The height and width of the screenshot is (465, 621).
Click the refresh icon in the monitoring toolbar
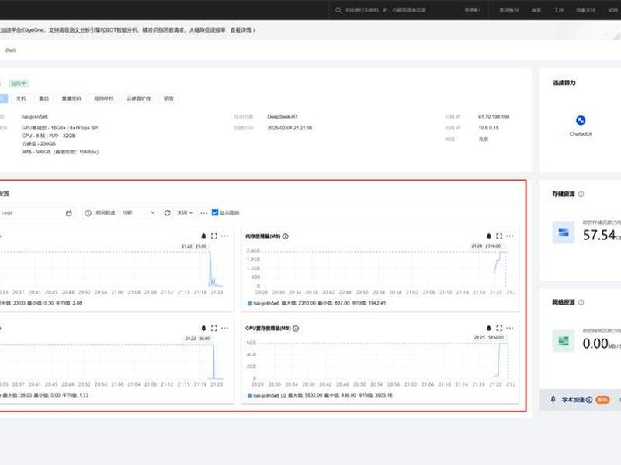[167, 212]
